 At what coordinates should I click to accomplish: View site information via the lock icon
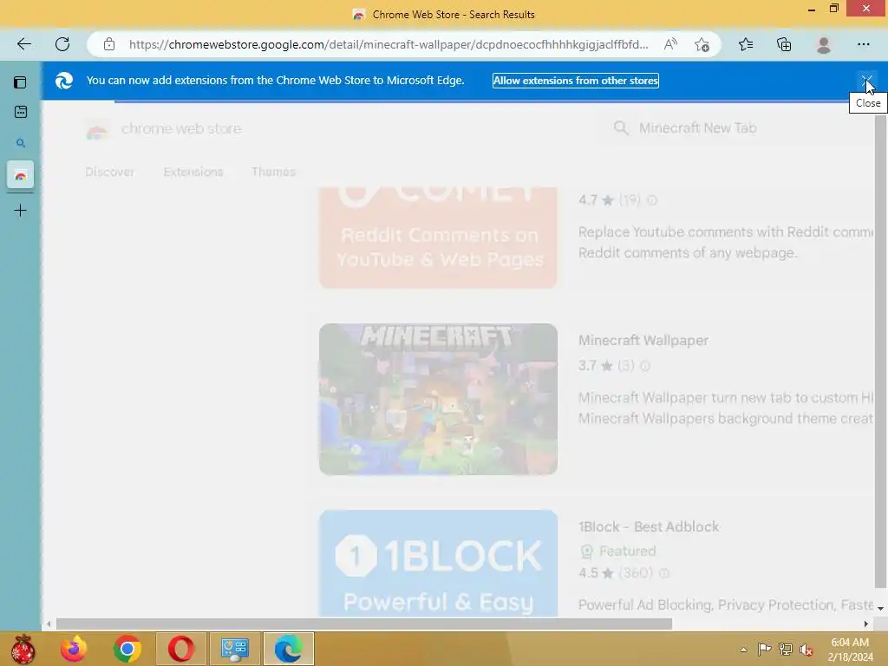click(x=109, y=44)
